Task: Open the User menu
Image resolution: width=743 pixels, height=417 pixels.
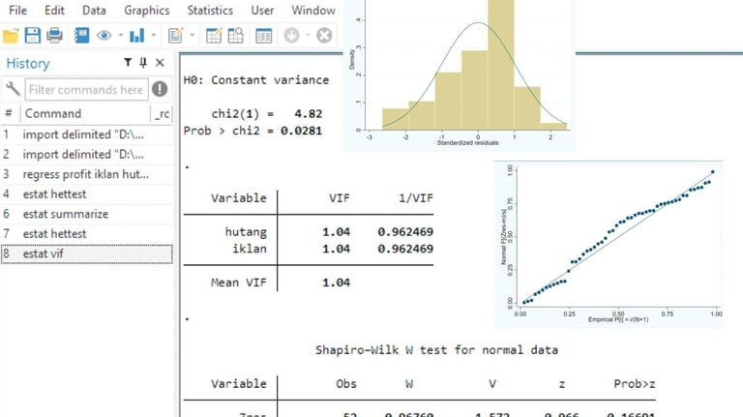Action: point(262,10)
